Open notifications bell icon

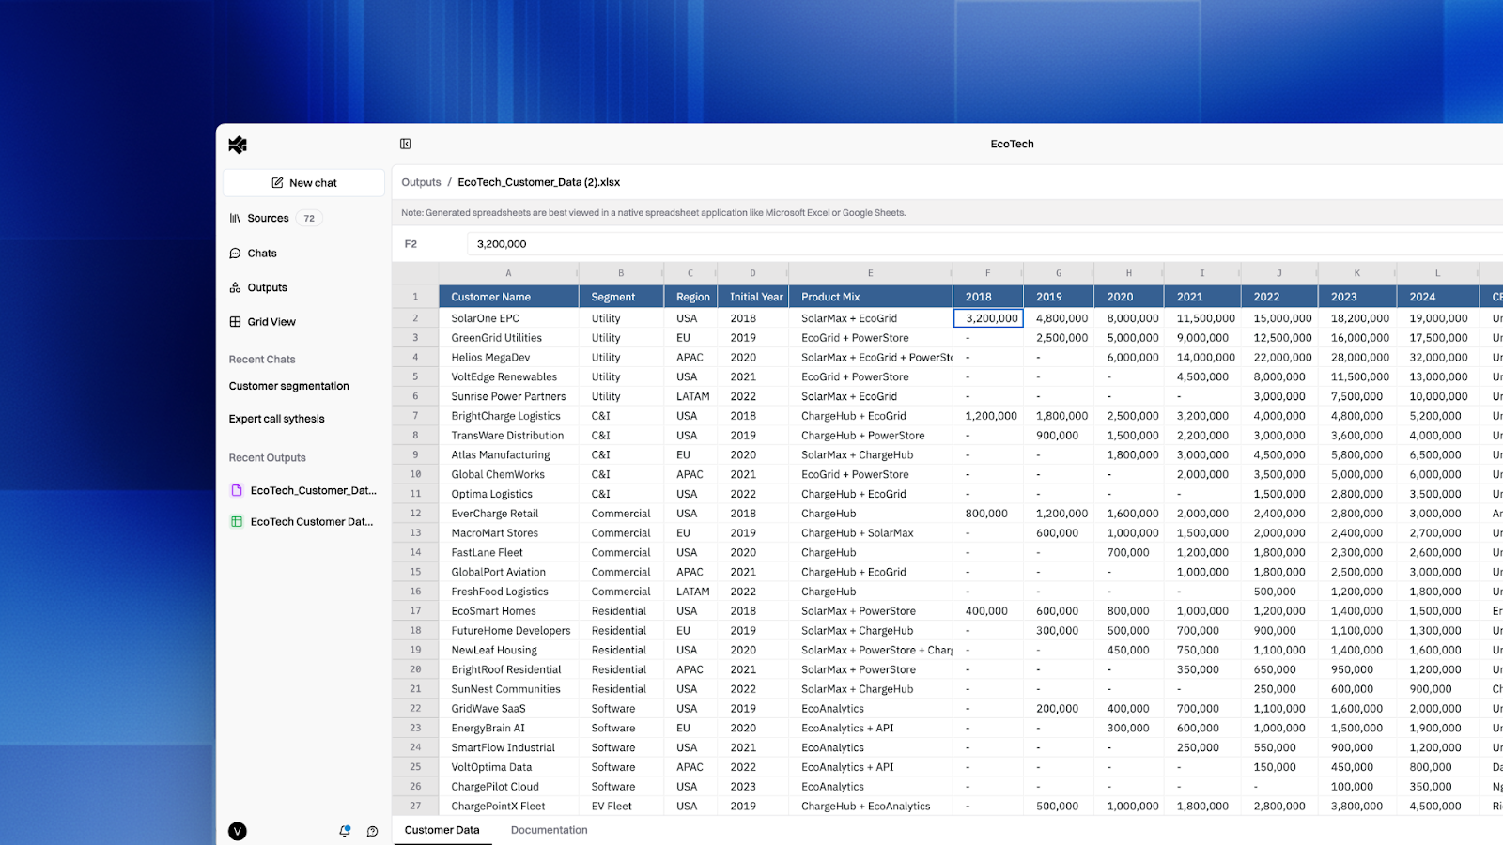point(345,831)
